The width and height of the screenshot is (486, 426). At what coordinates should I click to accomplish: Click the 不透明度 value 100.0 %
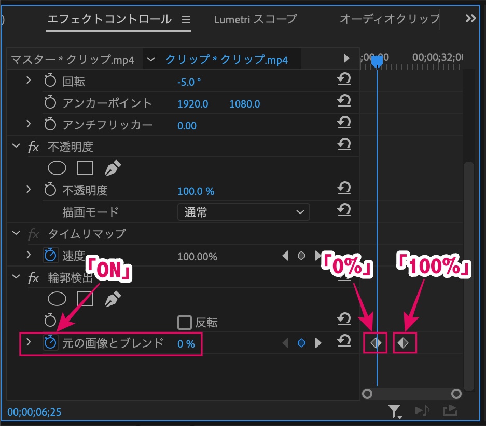point(196,191)
